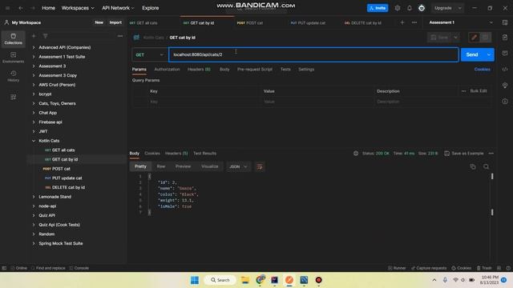
Task: Switch to the Tests request tab
Action: point(285,70)
